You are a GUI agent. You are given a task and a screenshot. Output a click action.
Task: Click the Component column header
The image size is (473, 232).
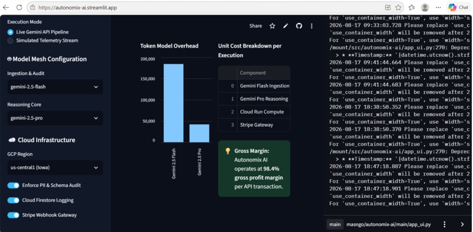263,73
